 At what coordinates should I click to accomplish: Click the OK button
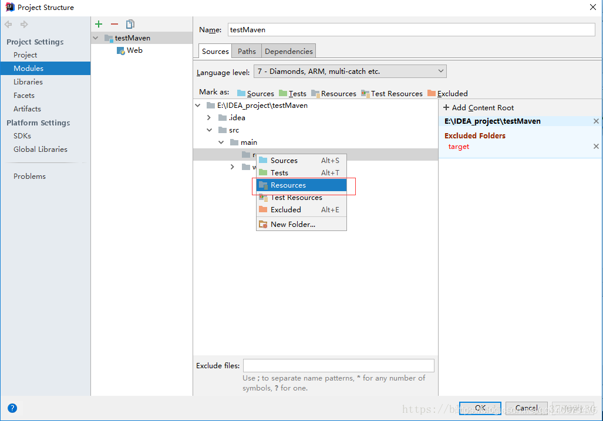click(x=480, y=408)
